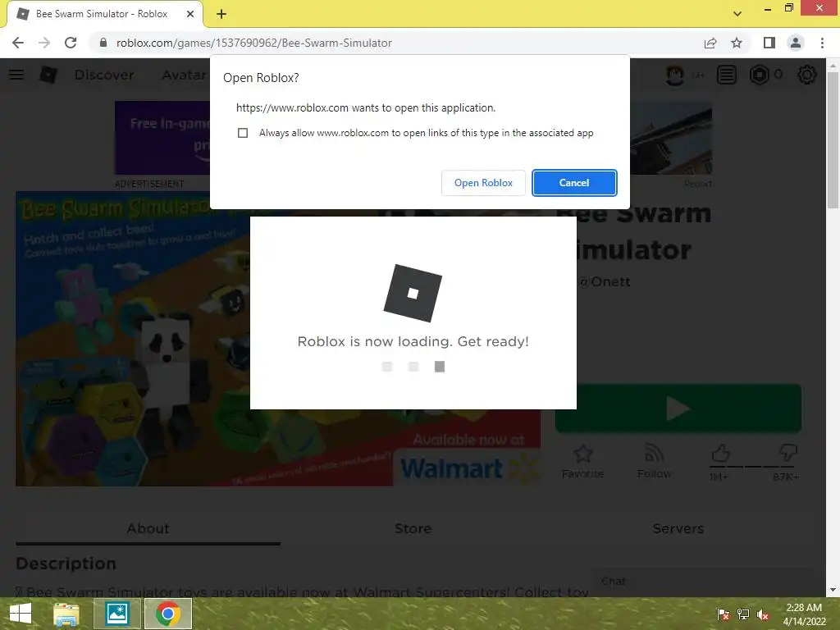Select the Bee Swarm Simulator - Roblox tab

[x=102, y=14]
